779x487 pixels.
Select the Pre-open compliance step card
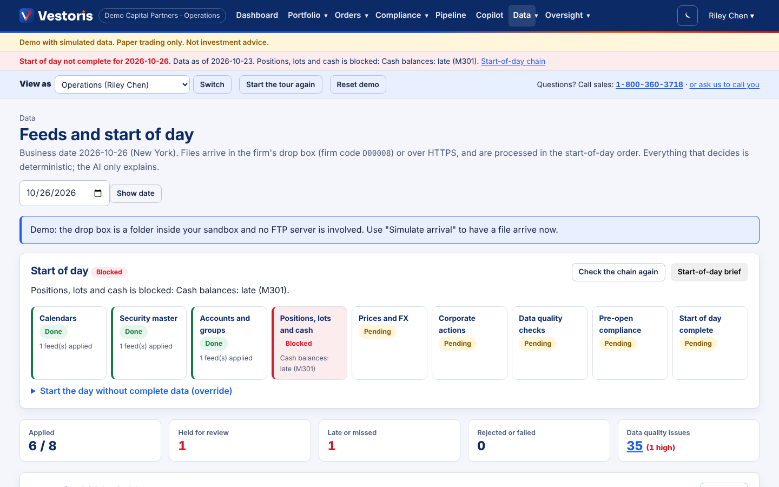[x=630, y=343]
